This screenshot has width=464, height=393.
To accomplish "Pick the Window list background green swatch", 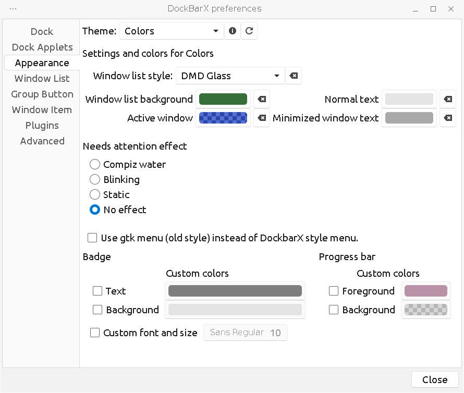I will (x=223, y=100).
